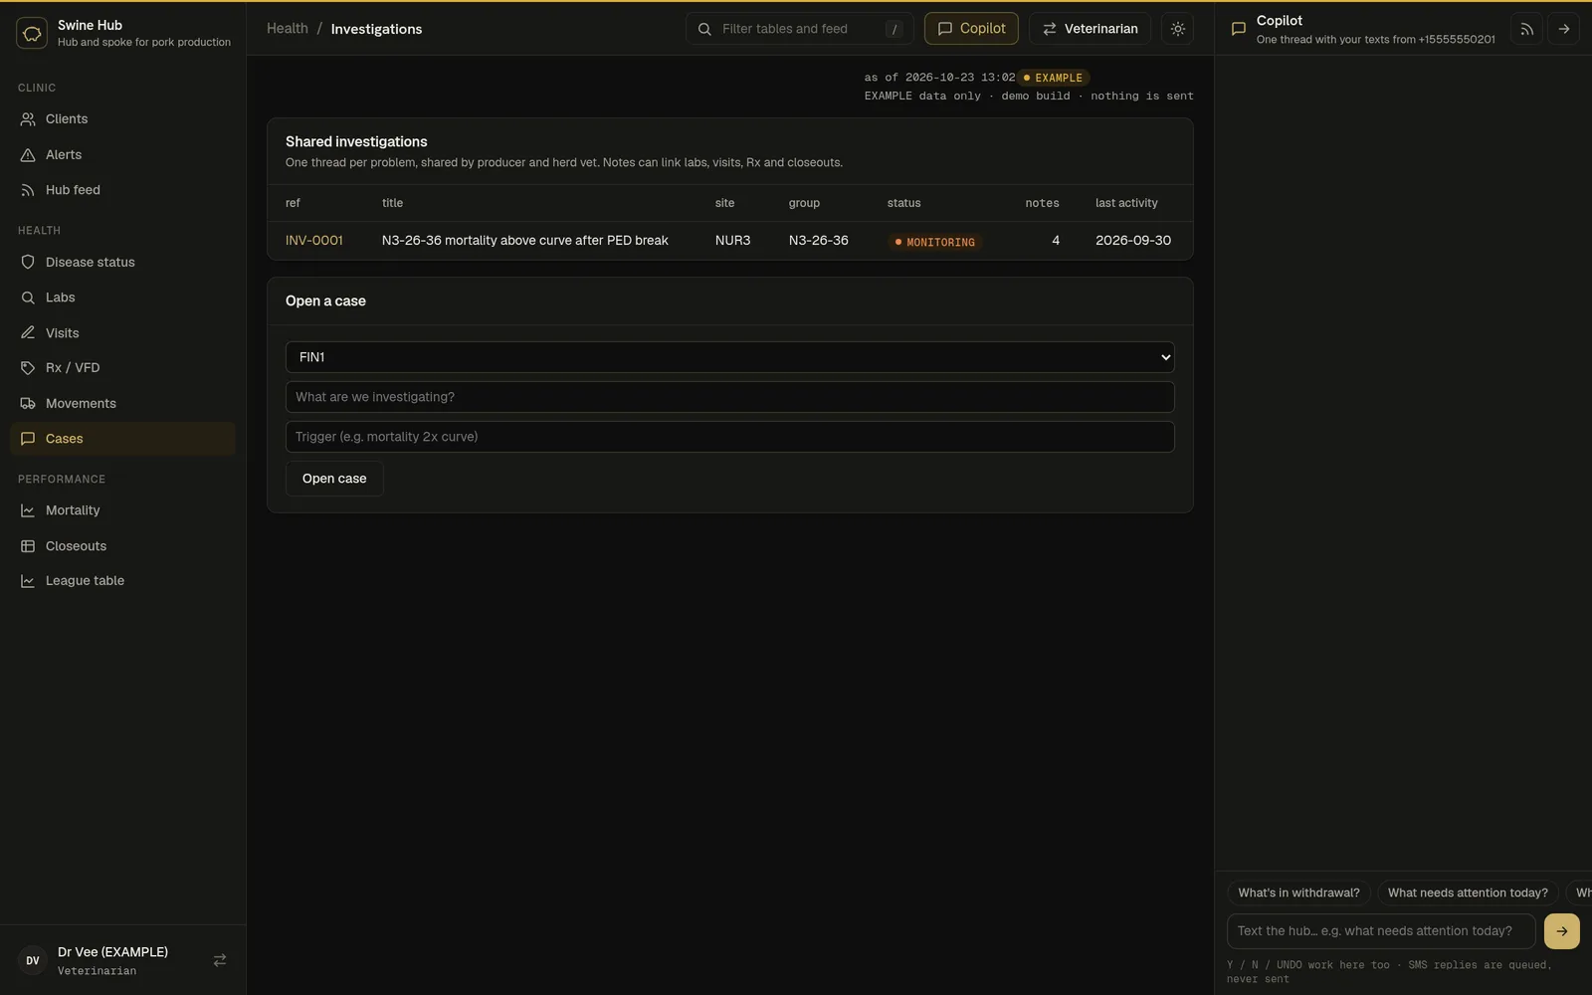Click group cell N3-26-36
This screenshot has width=1592, height=995.
(819, 241)
